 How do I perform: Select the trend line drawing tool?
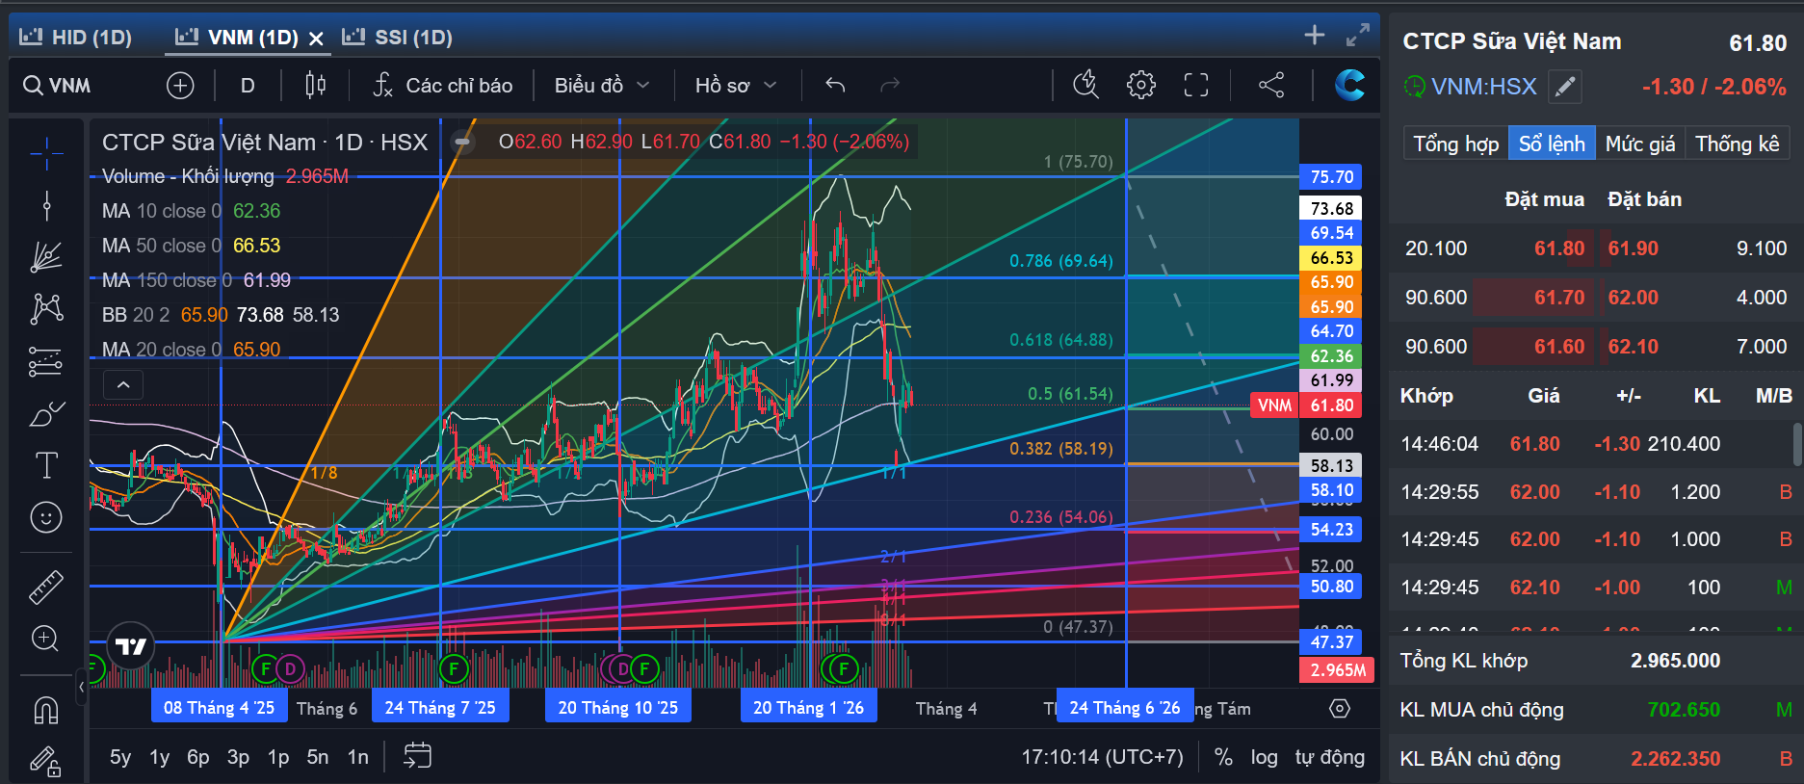point(46,205)
